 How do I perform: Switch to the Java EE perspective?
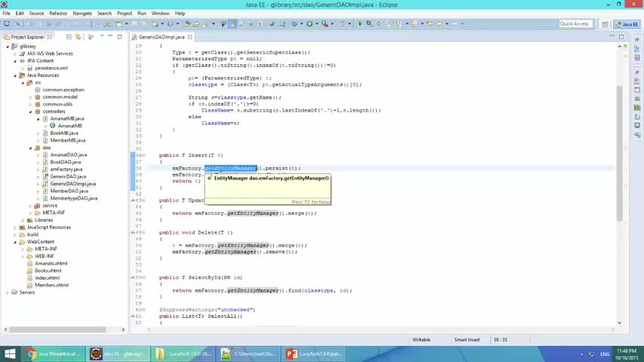[x=627, y=24]
